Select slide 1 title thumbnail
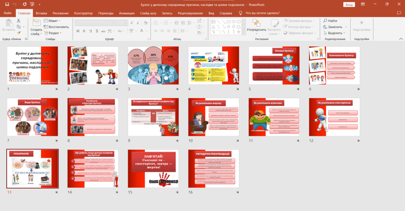The width and height of the screenshot is (405, 211). [33, 65]
